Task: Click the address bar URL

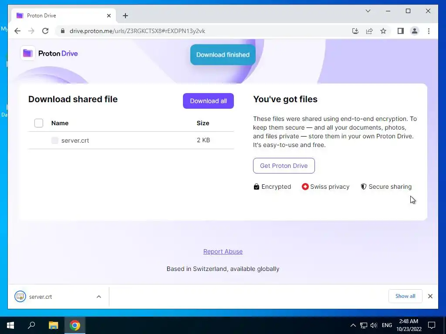Action: [137, 31]
